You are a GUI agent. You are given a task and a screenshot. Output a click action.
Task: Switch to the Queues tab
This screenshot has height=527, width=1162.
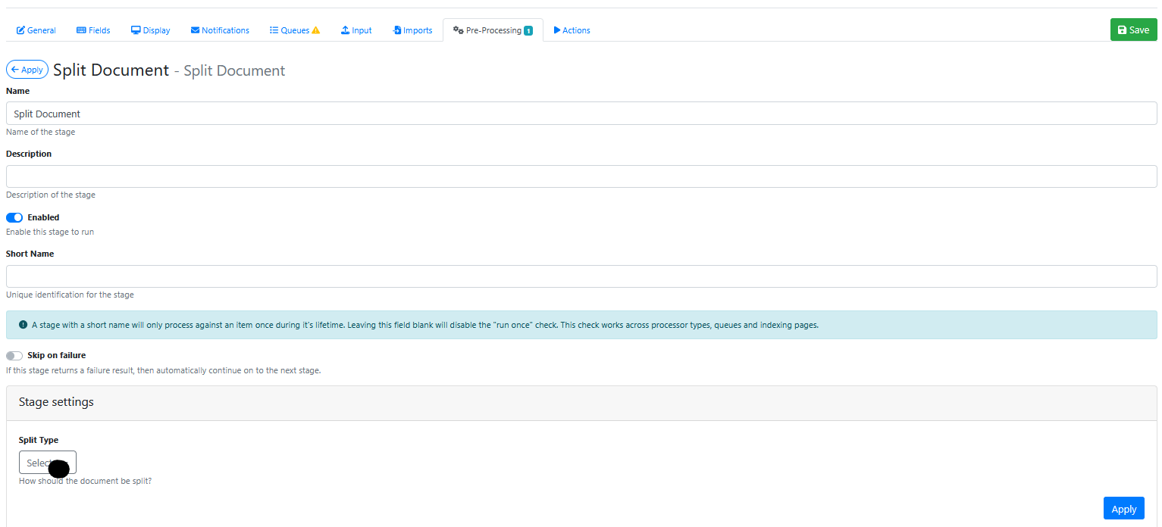tap(294, 30)
